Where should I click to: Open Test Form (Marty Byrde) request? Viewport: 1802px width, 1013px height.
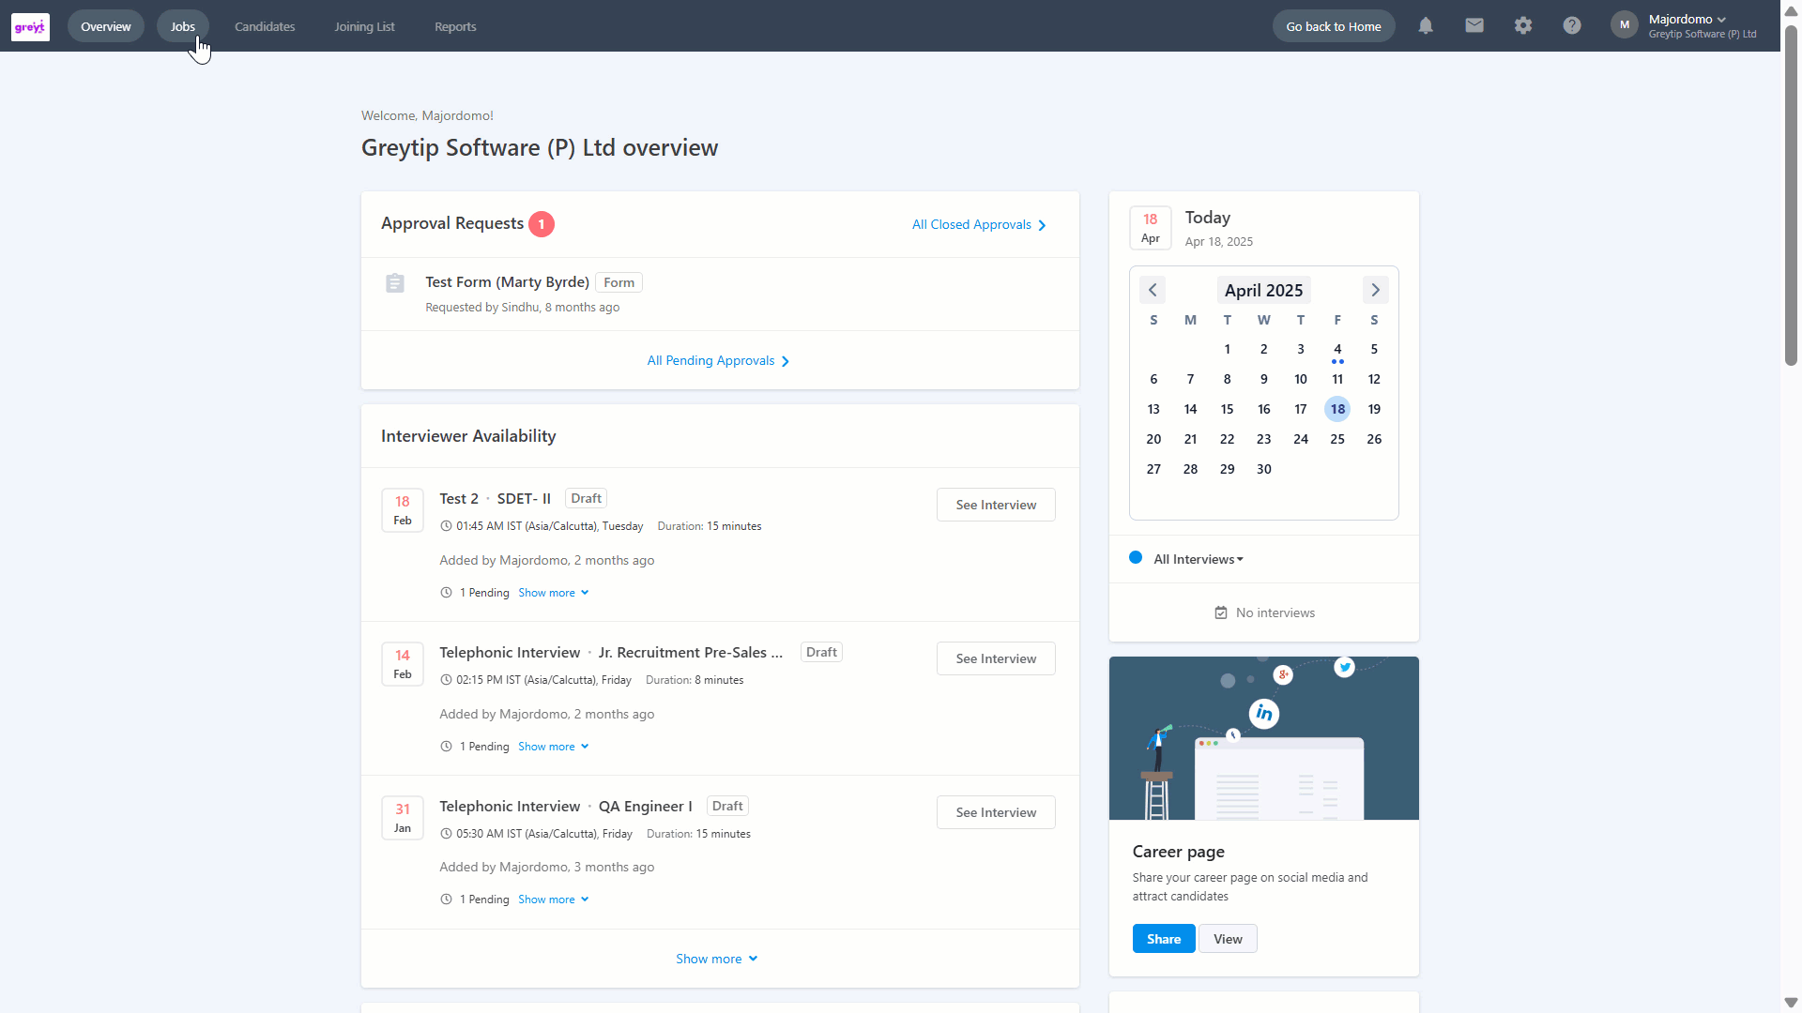click(x=507, y=282)
